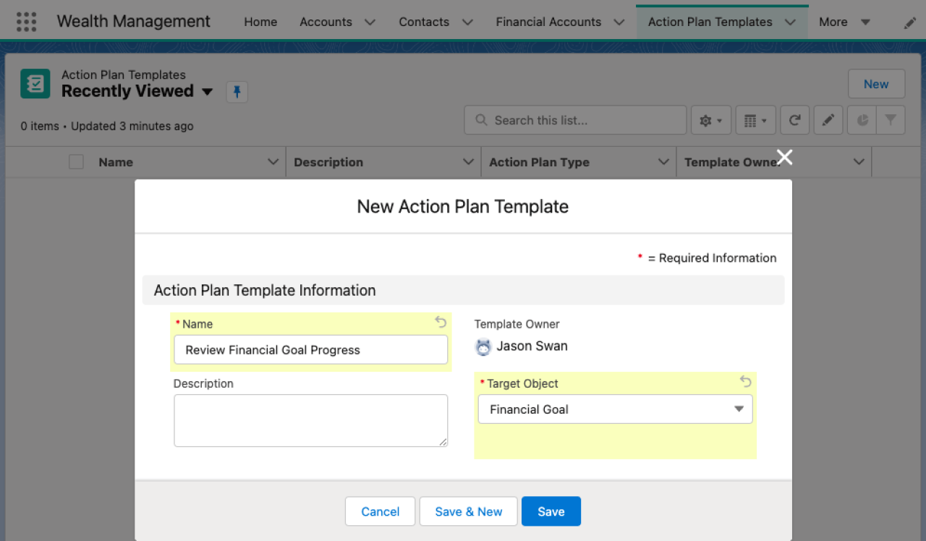Sort by the Name column header
The image size is (926, 541).
point(116,162)
